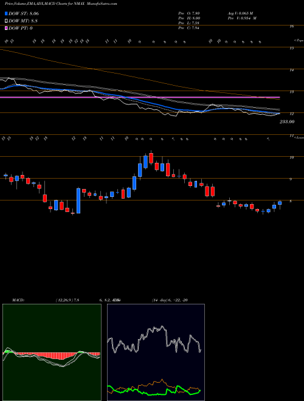304x401 pixels.
Task: Click the 'Pre V: 0.954 M' value
Action: (x=243, y=18)
